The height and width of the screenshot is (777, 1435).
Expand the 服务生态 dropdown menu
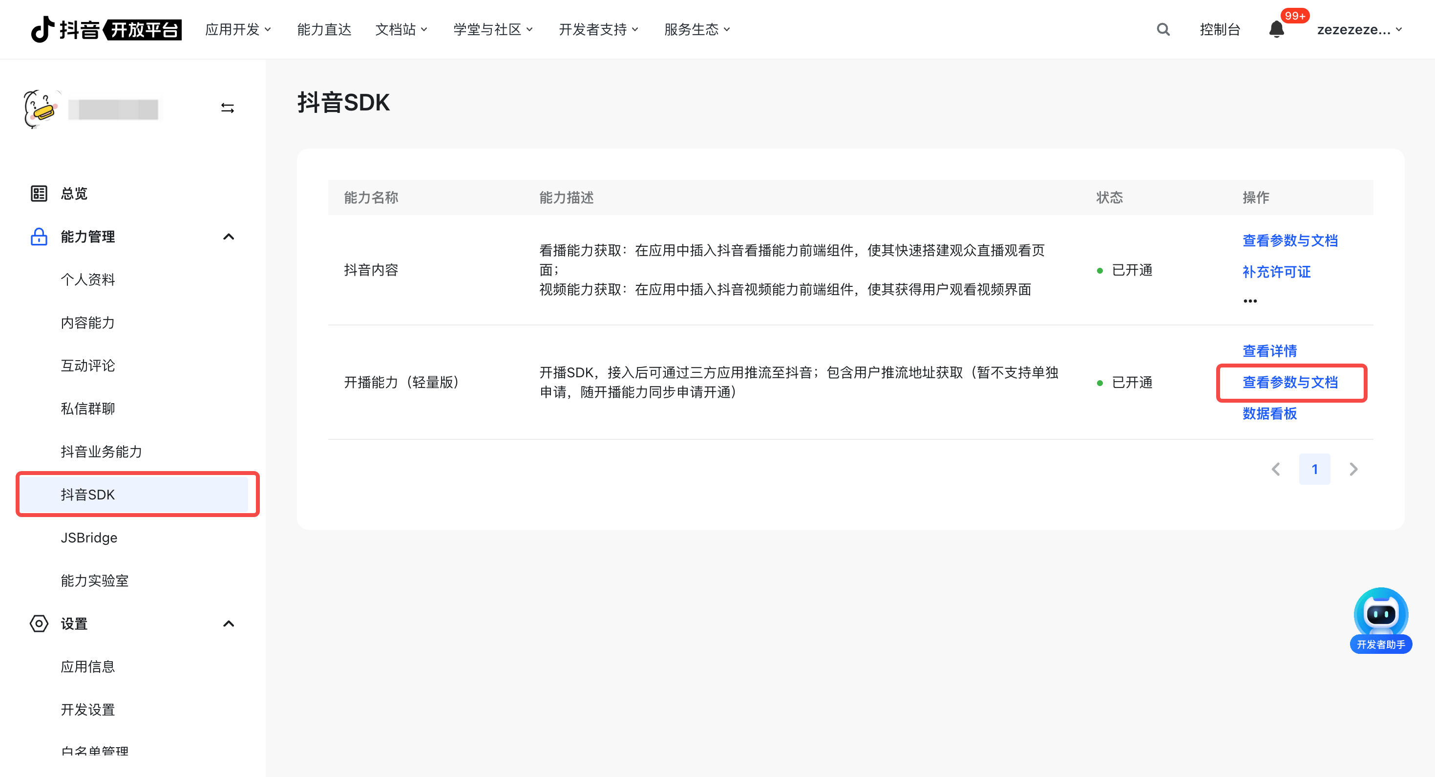click(697, 29)
